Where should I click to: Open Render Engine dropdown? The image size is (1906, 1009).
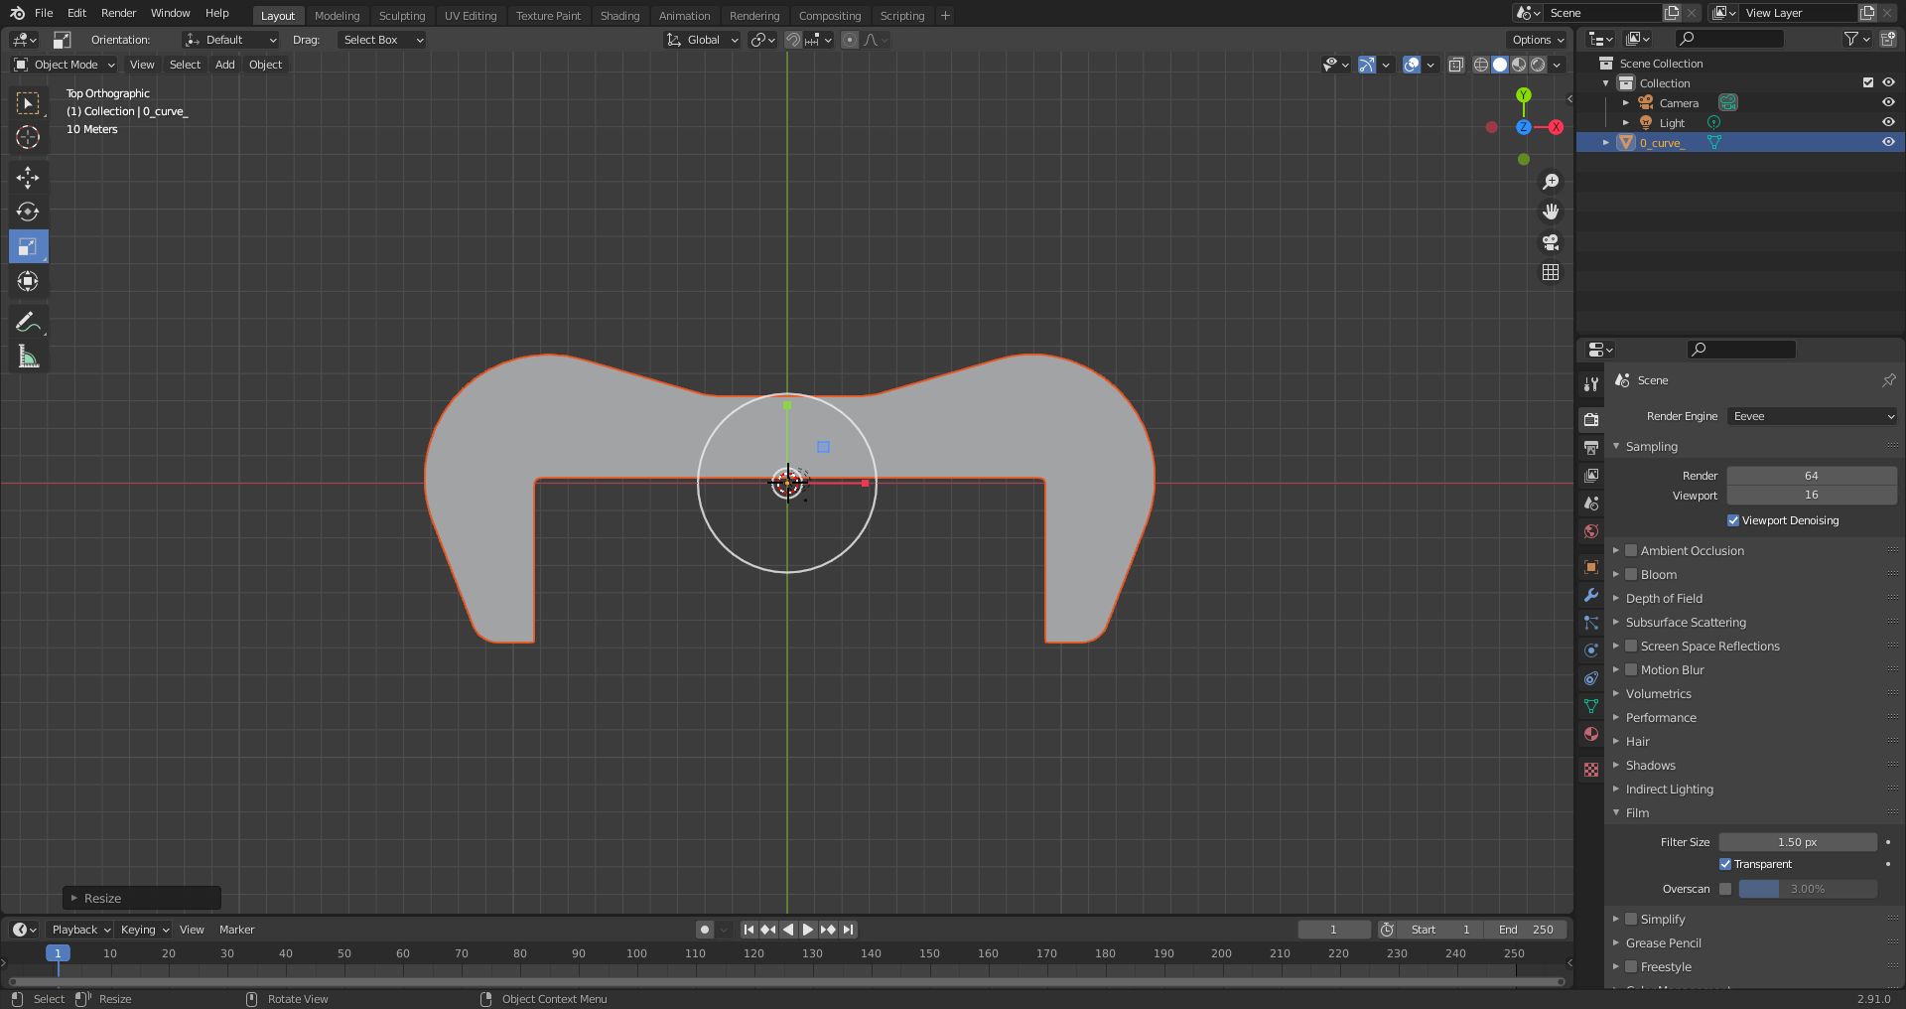point(1812,416)
